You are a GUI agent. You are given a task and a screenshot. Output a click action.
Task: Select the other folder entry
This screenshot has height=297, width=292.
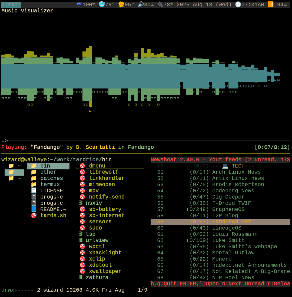click(x=48, y=172)
